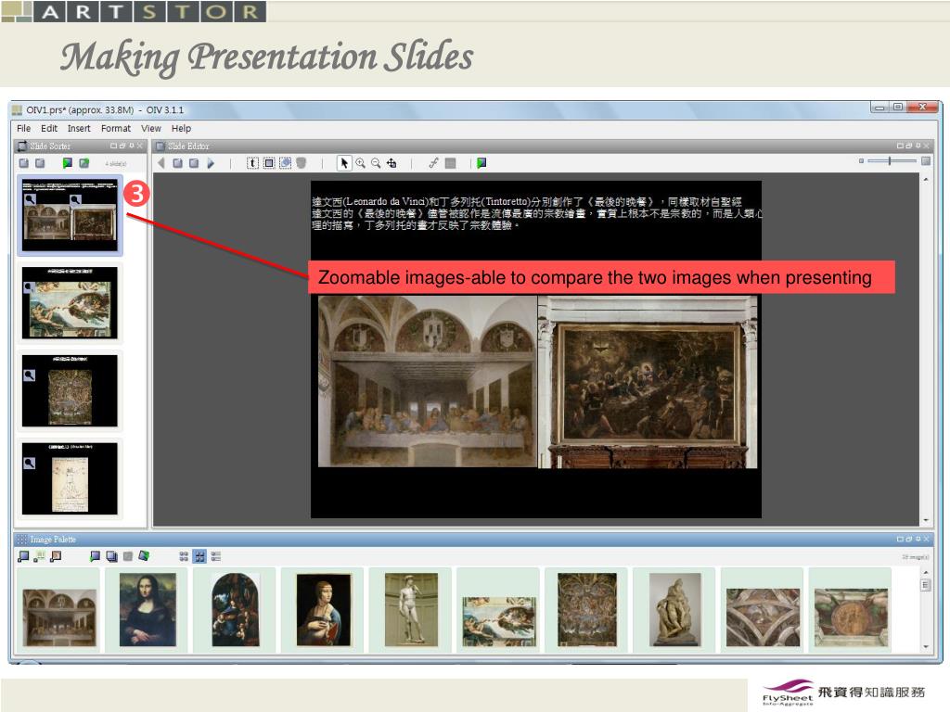Screen dimensions: 950x712
Task: Select Creation of Adam image in Image Palette
Action: tap(499, 621)
